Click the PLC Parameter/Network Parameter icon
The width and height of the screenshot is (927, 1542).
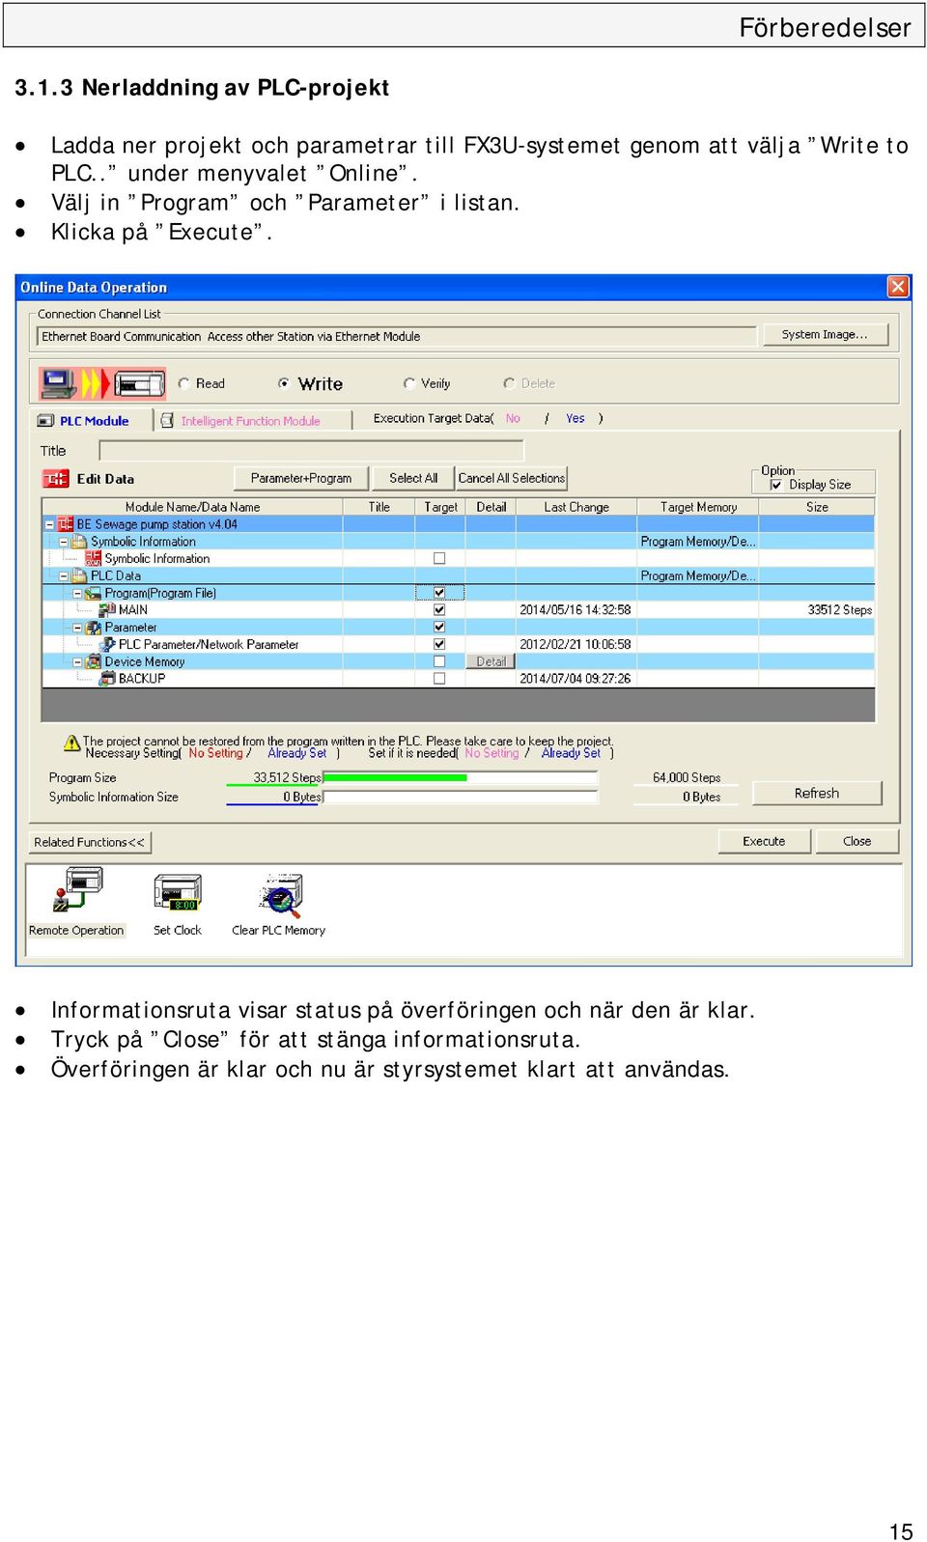point(108,644)
